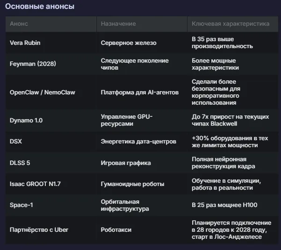Screen dimensions: 281x250
Task: Click the 'Платформа для AI-агентов' cell
Action: [142, 92]
